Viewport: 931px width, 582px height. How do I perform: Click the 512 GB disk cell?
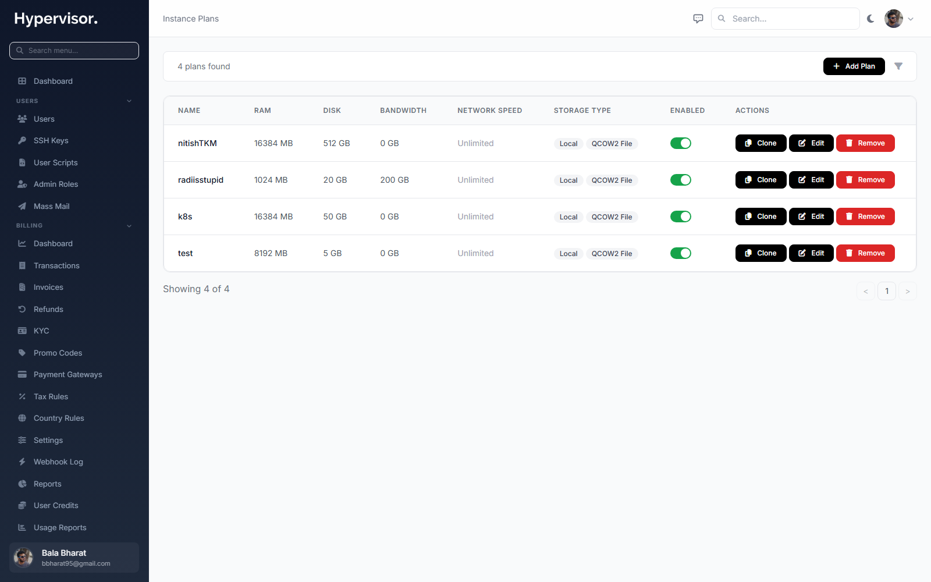[336, 143]
